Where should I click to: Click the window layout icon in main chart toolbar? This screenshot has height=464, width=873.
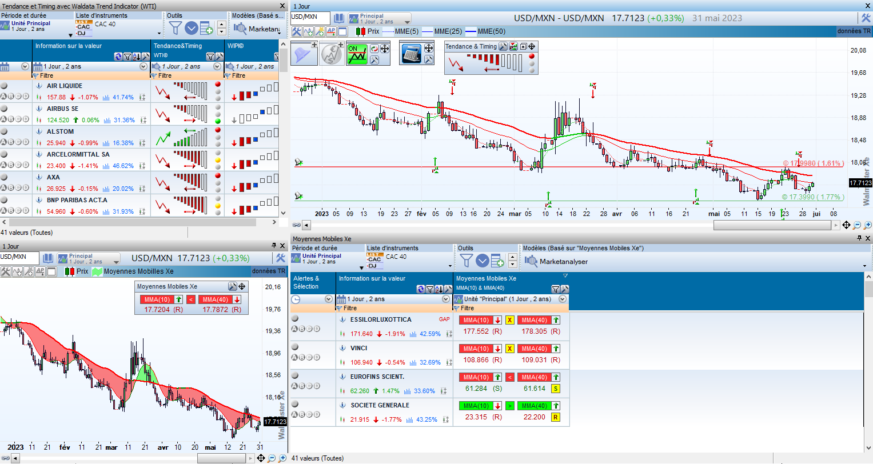pos(342,31)
